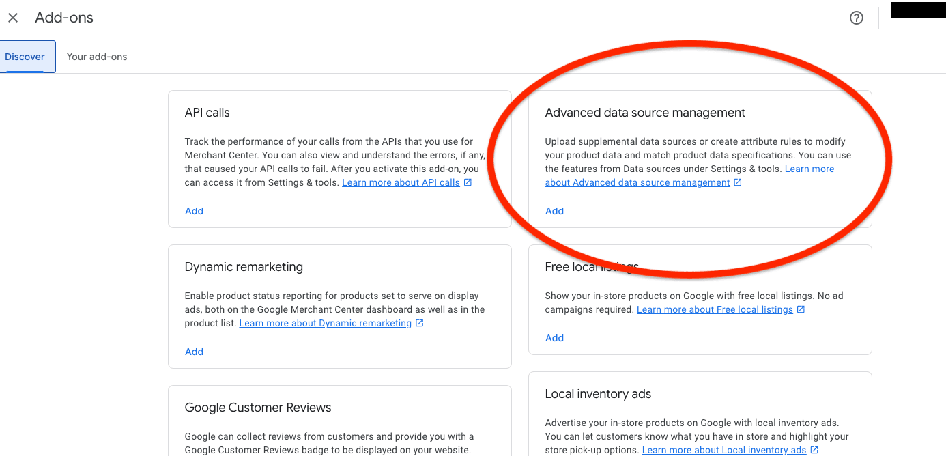Click the external link icon beside API calls link
This screenshot has width=946, height=456.
[x=467, y=182]
